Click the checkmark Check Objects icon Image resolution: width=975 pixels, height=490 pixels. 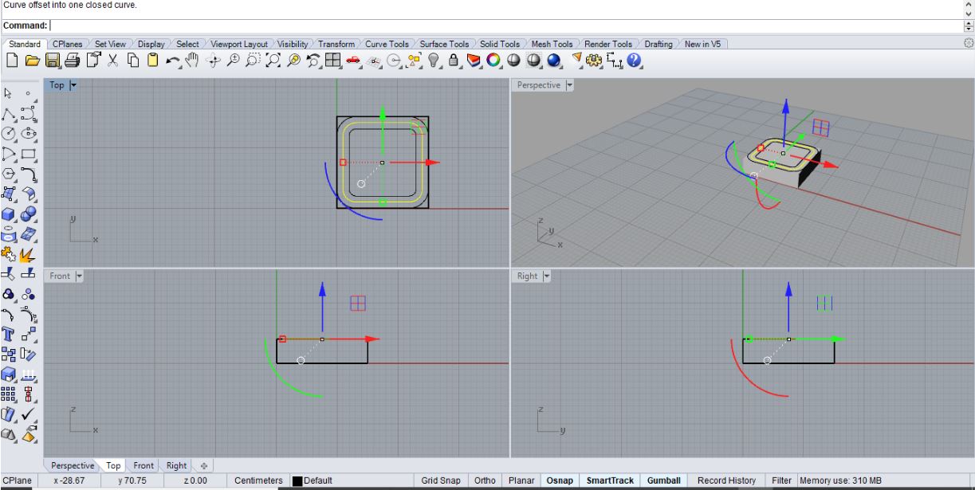[x=30, y=414]
